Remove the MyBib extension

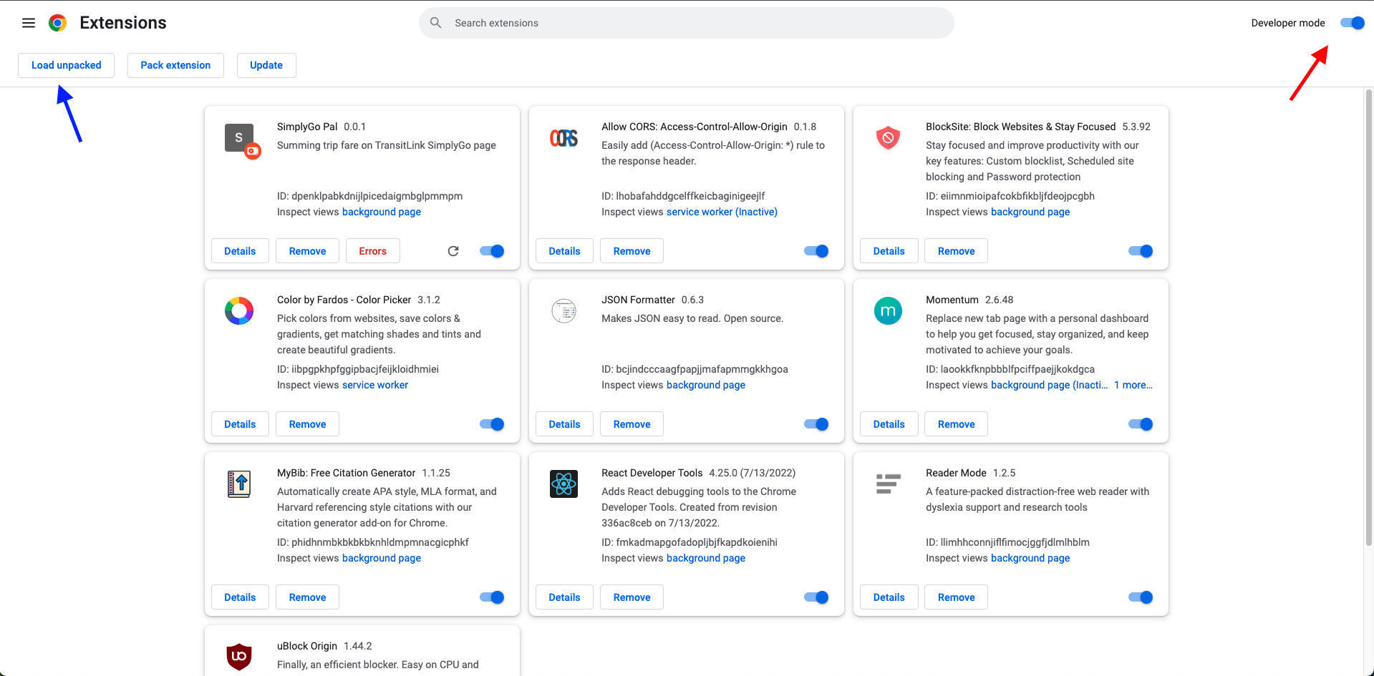[x=307, y=597]
